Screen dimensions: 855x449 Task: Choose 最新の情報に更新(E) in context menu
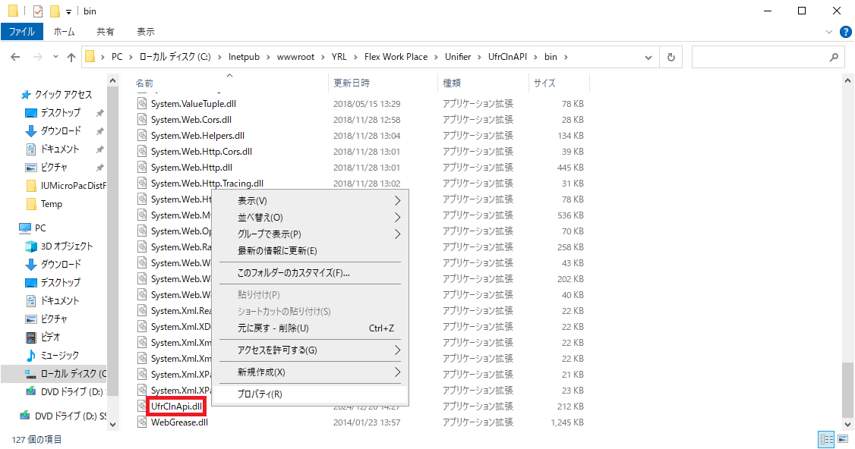click(x=277, y=251)
